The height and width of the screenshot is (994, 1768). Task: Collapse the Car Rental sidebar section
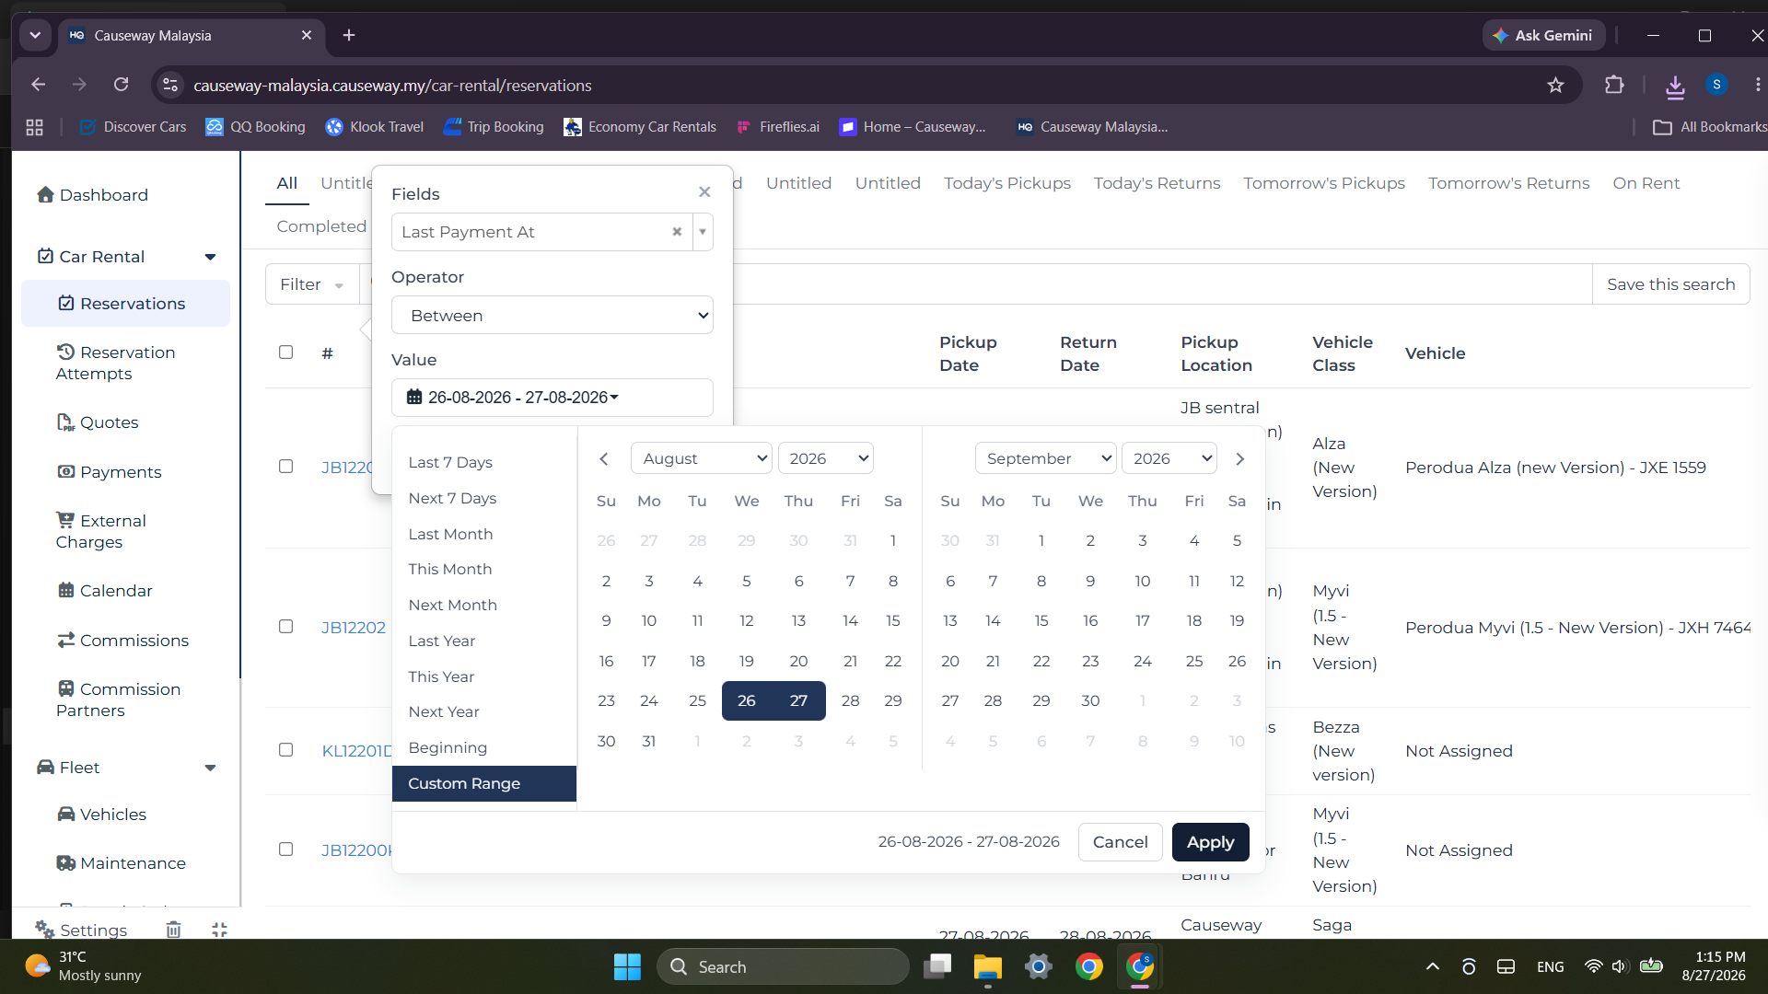[210, 257]
